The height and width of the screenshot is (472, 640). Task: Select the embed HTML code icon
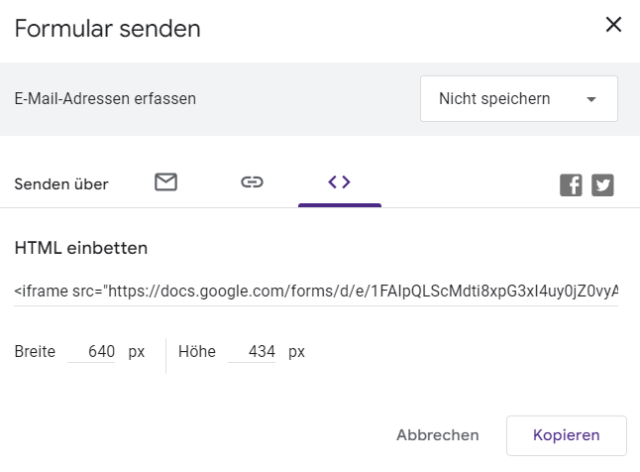click(339, 181)
